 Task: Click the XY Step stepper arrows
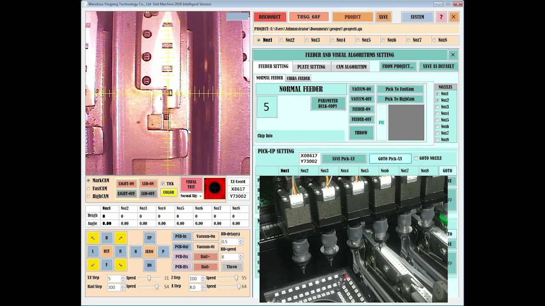coord(123,279)
